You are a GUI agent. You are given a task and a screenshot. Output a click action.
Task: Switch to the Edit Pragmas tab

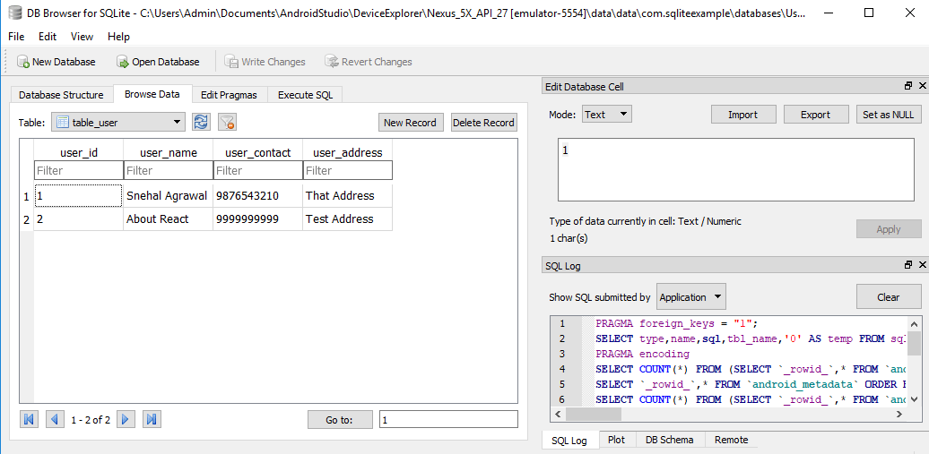point(229,95)
